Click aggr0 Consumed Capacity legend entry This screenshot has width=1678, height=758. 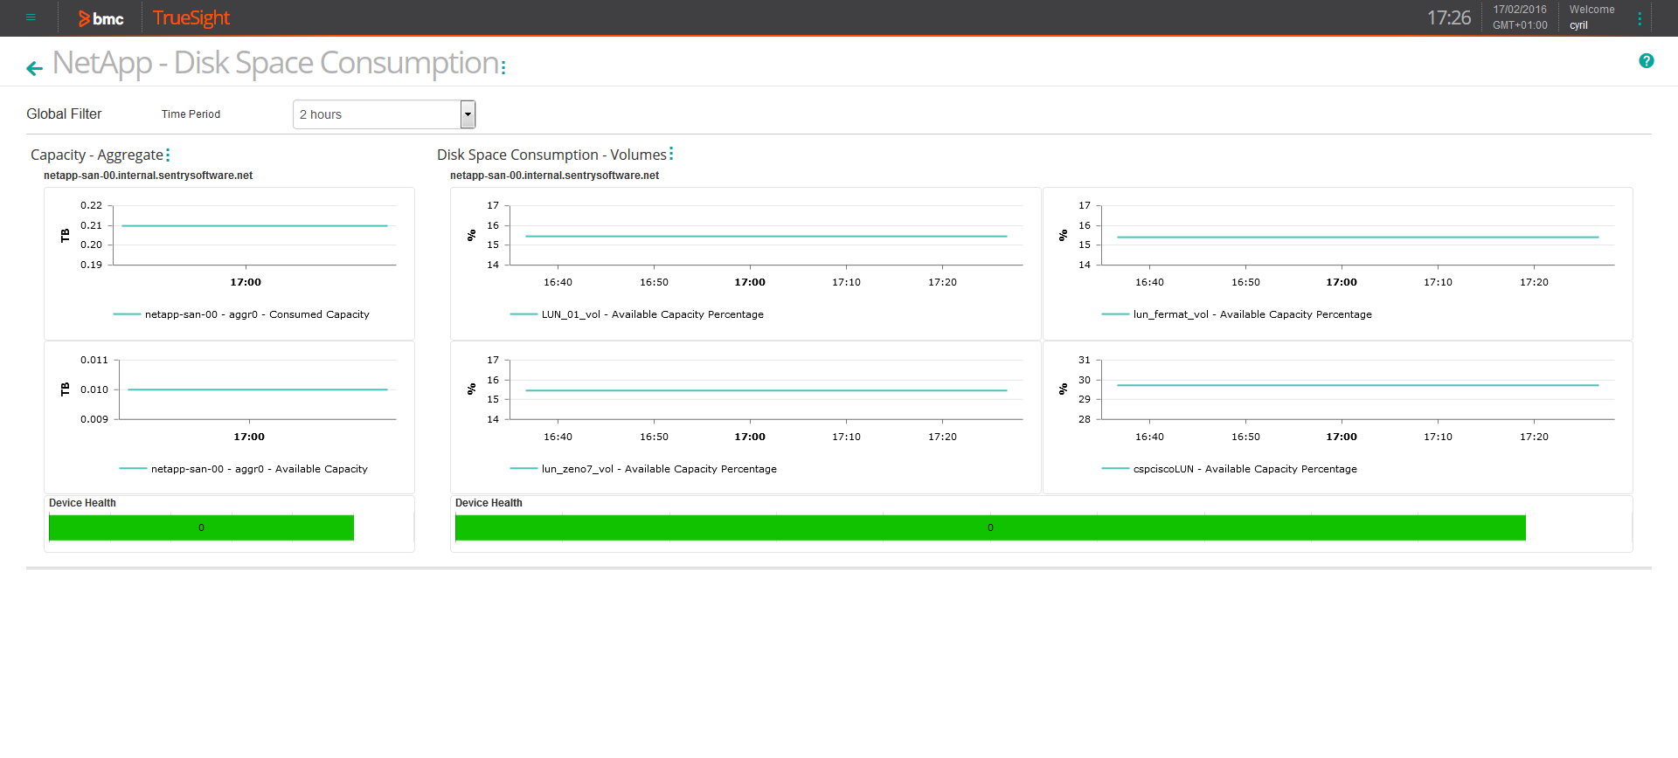(x=241, y=314)
